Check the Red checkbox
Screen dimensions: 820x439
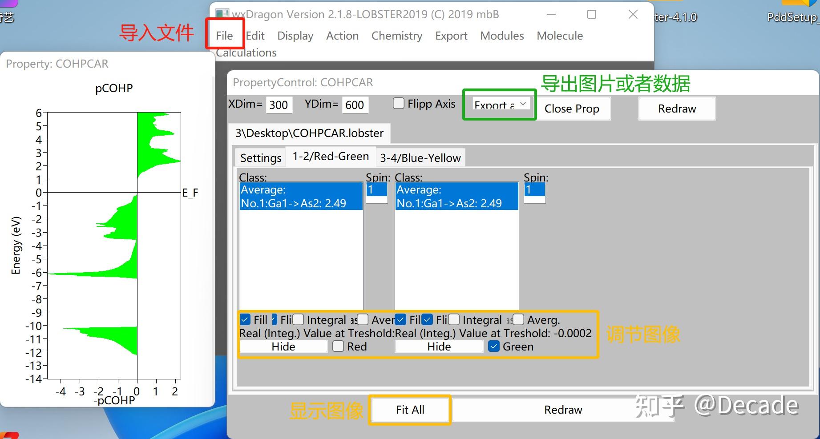pos(338,346)
